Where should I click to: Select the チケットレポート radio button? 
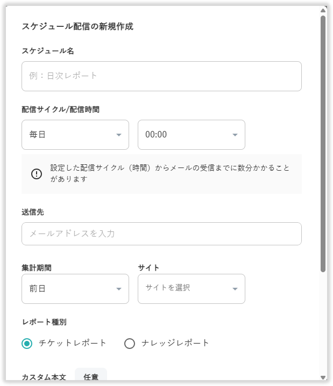pyautogui.click(x=27, y=344)
